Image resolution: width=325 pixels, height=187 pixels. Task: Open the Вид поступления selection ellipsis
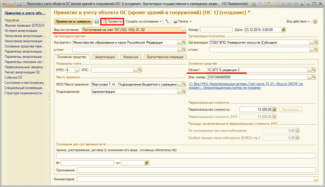(x=184, y=30)
